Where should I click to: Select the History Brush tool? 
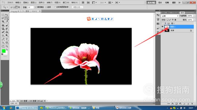(7, 29)
